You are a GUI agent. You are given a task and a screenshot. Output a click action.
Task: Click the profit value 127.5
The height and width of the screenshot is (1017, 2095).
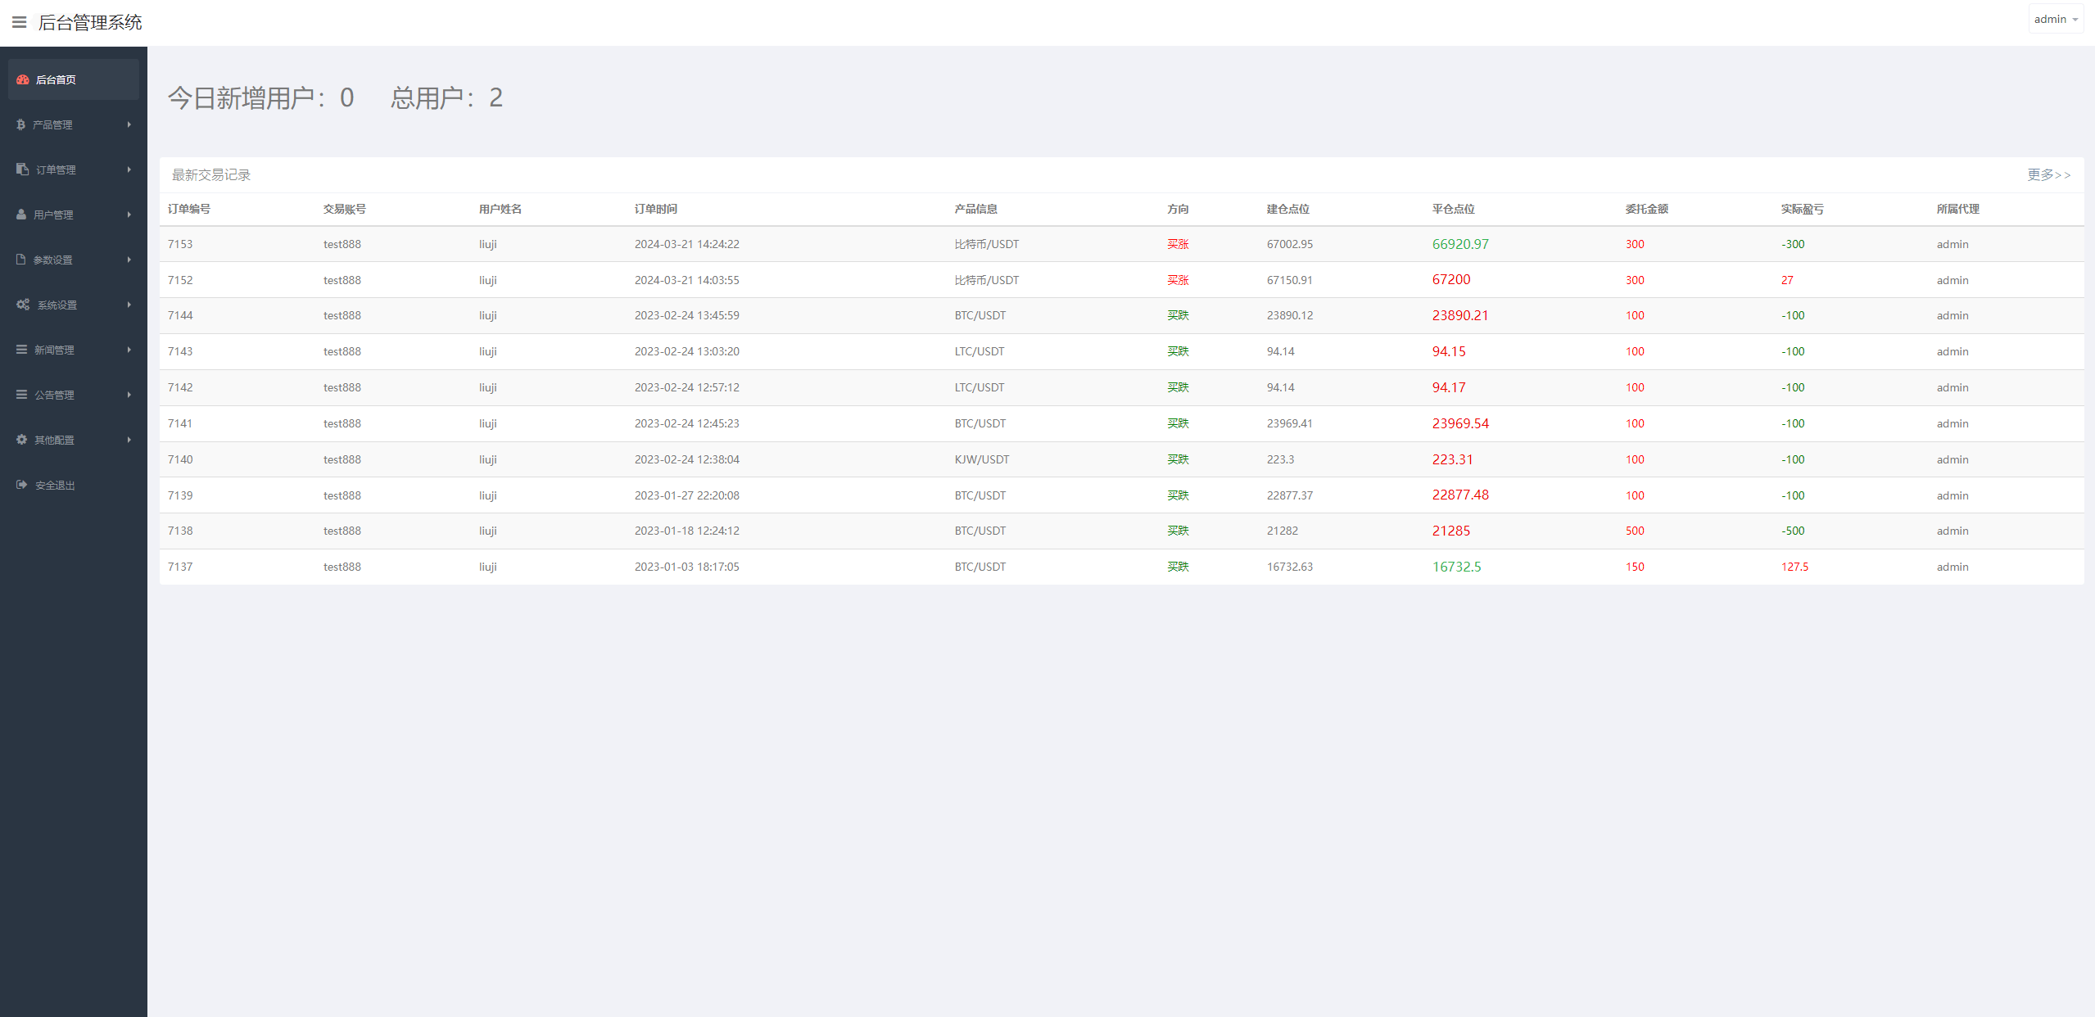pos(1794,567)
